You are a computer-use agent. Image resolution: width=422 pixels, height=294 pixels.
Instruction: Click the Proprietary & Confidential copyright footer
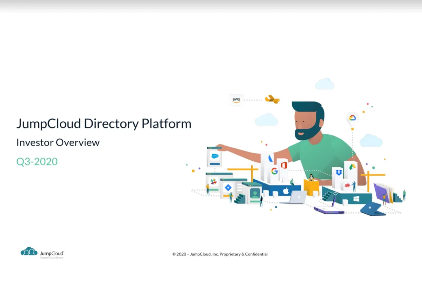[220, 254]
